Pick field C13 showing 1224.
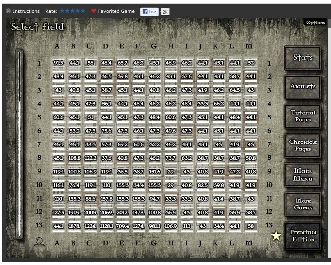331x265 pixels. [91, 226]
